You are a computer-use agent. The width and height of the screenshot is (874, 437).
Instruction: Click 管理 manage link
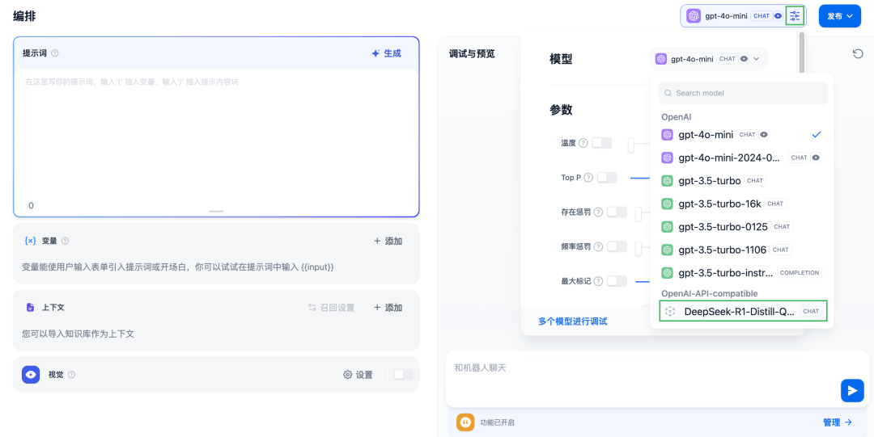click(x=838, y=422)
